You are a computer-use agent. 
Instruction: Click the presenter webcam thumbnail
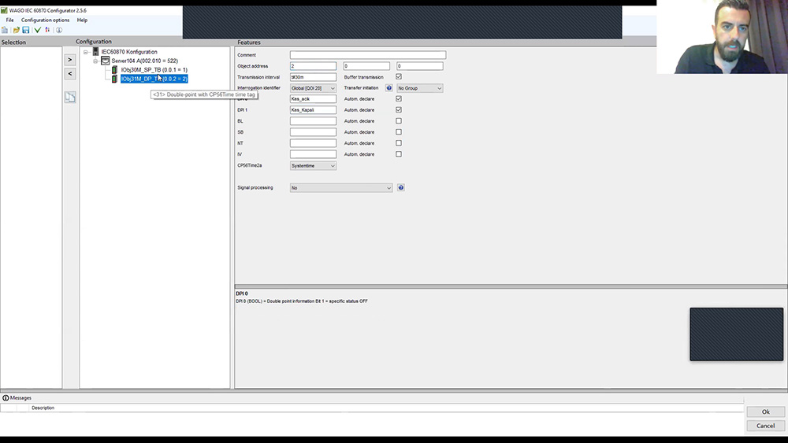coord(722,37)
